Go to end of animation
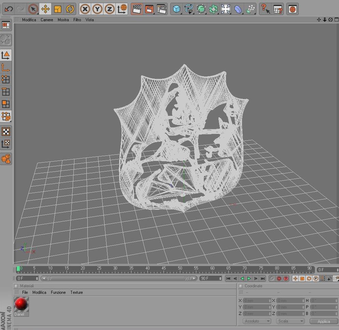 (x=263, y=278)
